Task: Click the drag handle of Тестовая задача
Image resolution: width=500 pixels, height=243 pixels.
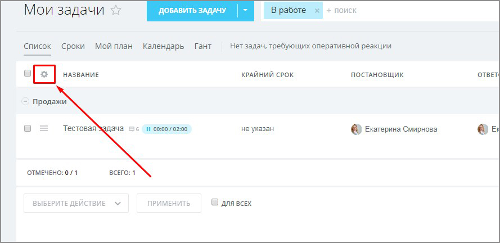Action: [44, 129]
